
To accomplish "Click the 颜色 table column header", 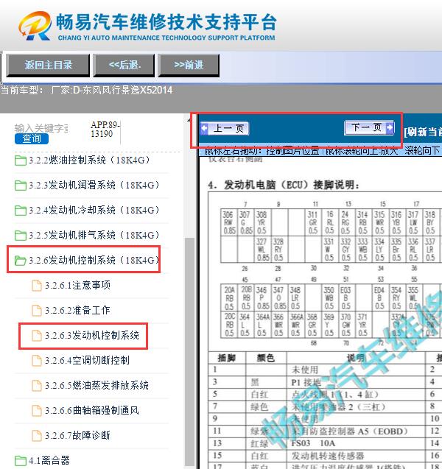I will 265,358.
